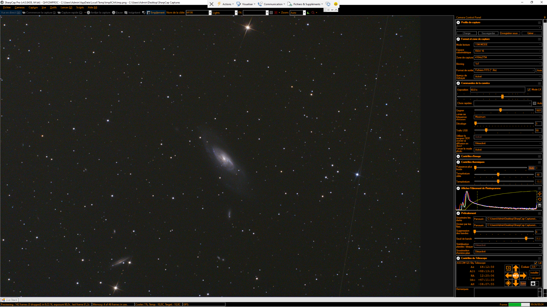
Task: Click the Charge profile button
Action: click(467, 33)
